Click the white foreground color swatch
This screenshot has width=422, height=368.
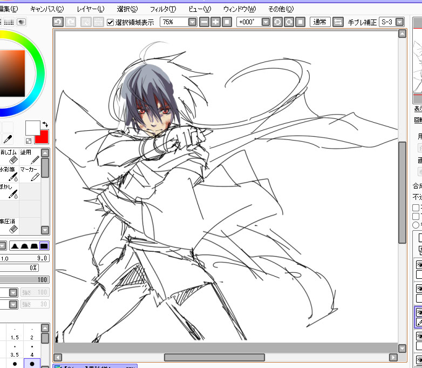(x=32, y=128)
